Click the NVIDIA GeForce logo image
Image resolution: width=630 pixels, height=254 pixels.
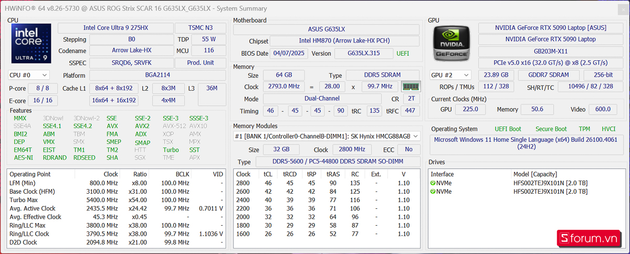(x=452, y=43)
